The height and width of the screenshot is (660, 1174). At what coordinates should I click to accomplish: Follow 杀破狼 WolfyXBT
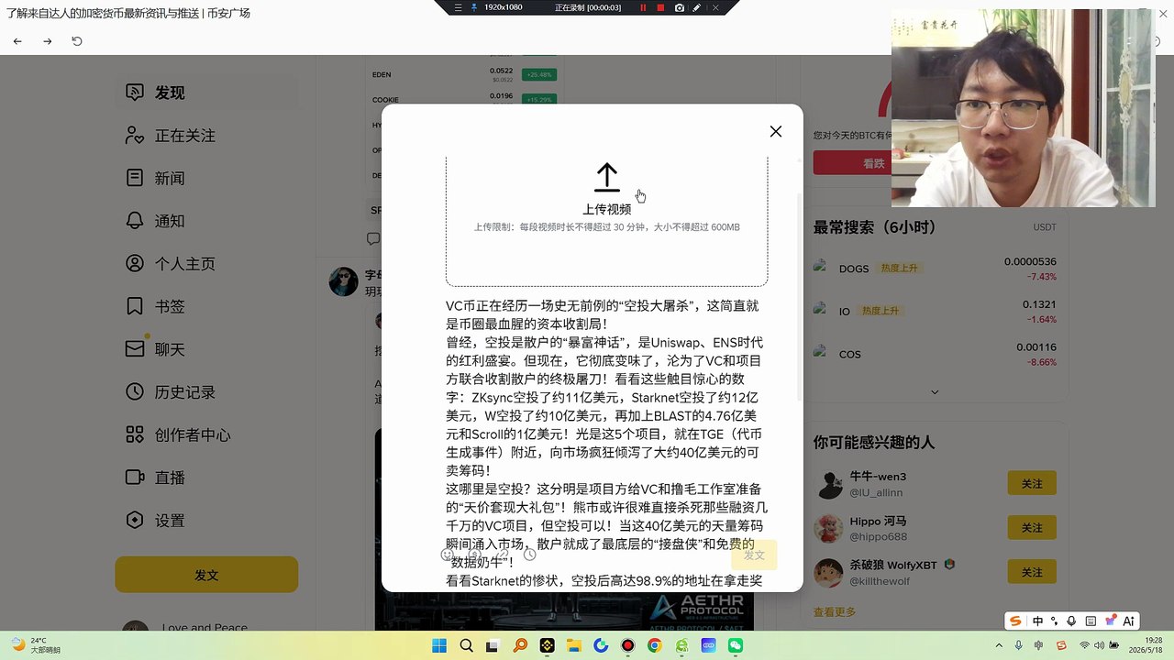point(1032,572)
